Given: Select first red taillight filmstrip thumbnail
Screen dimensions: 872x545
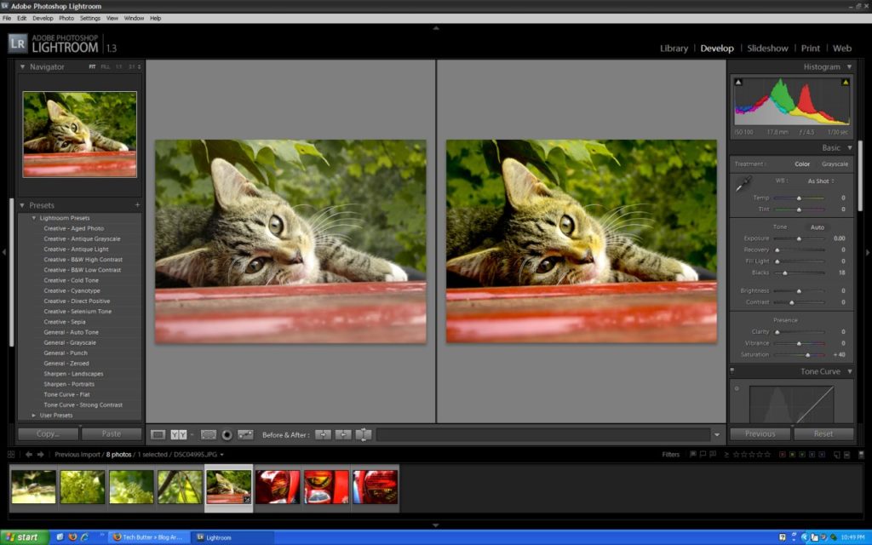Looking at the screenshot, I should coord(278,487).
